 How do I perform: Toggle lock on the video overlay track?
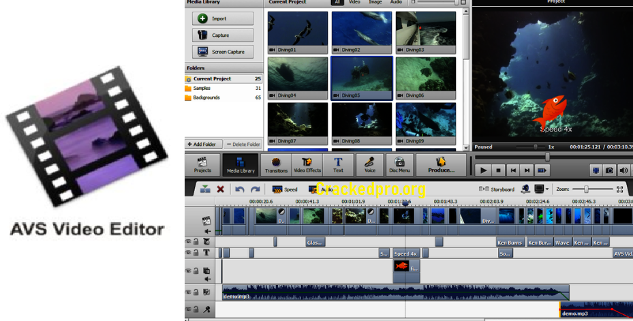(196, 271)
